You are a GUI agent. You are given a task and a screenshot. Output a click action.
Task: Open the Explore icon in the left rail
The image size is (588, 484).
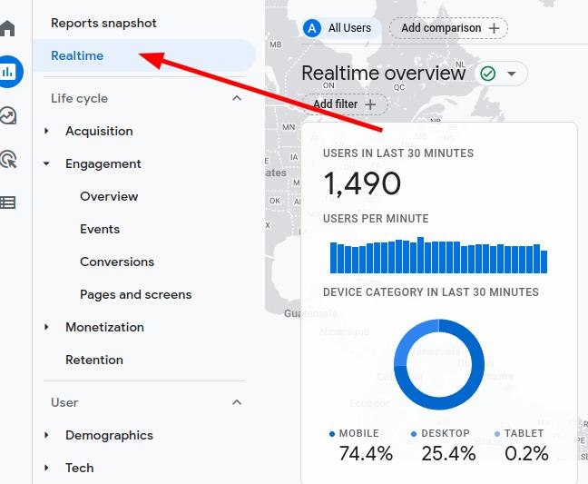point(8,115)
